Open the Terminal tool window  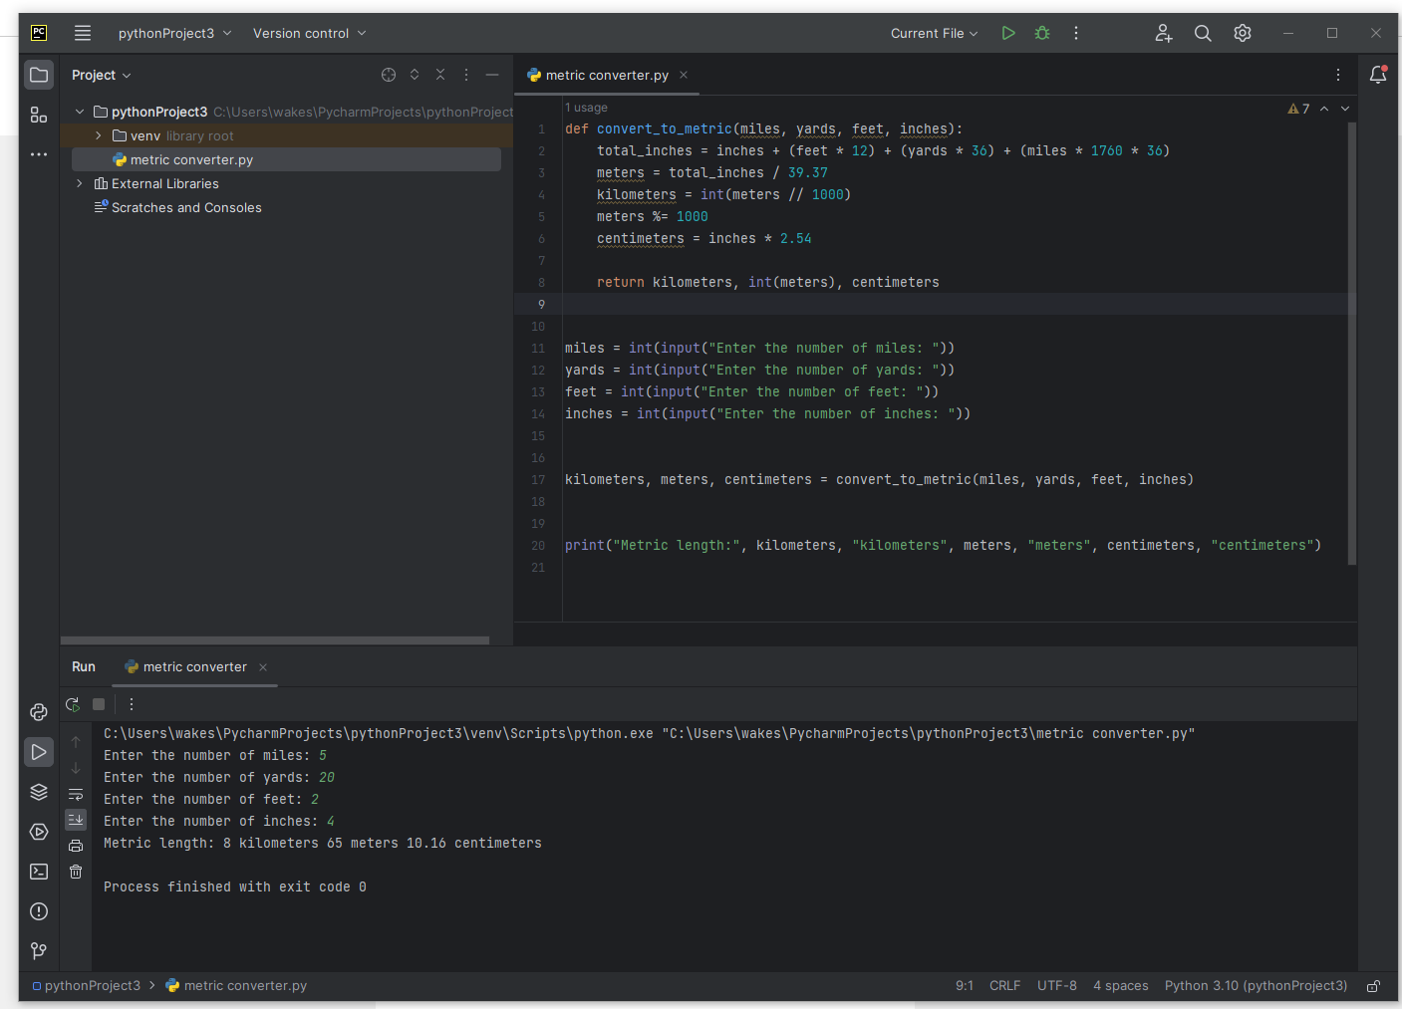(39, 872)
